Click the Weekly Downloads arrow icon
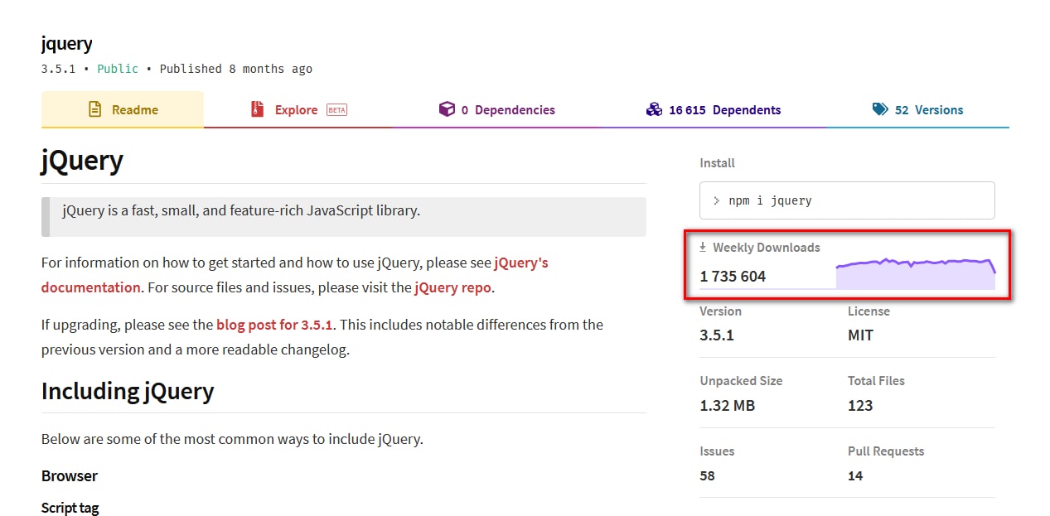1050x516 pixels. [x=704, y=247]
